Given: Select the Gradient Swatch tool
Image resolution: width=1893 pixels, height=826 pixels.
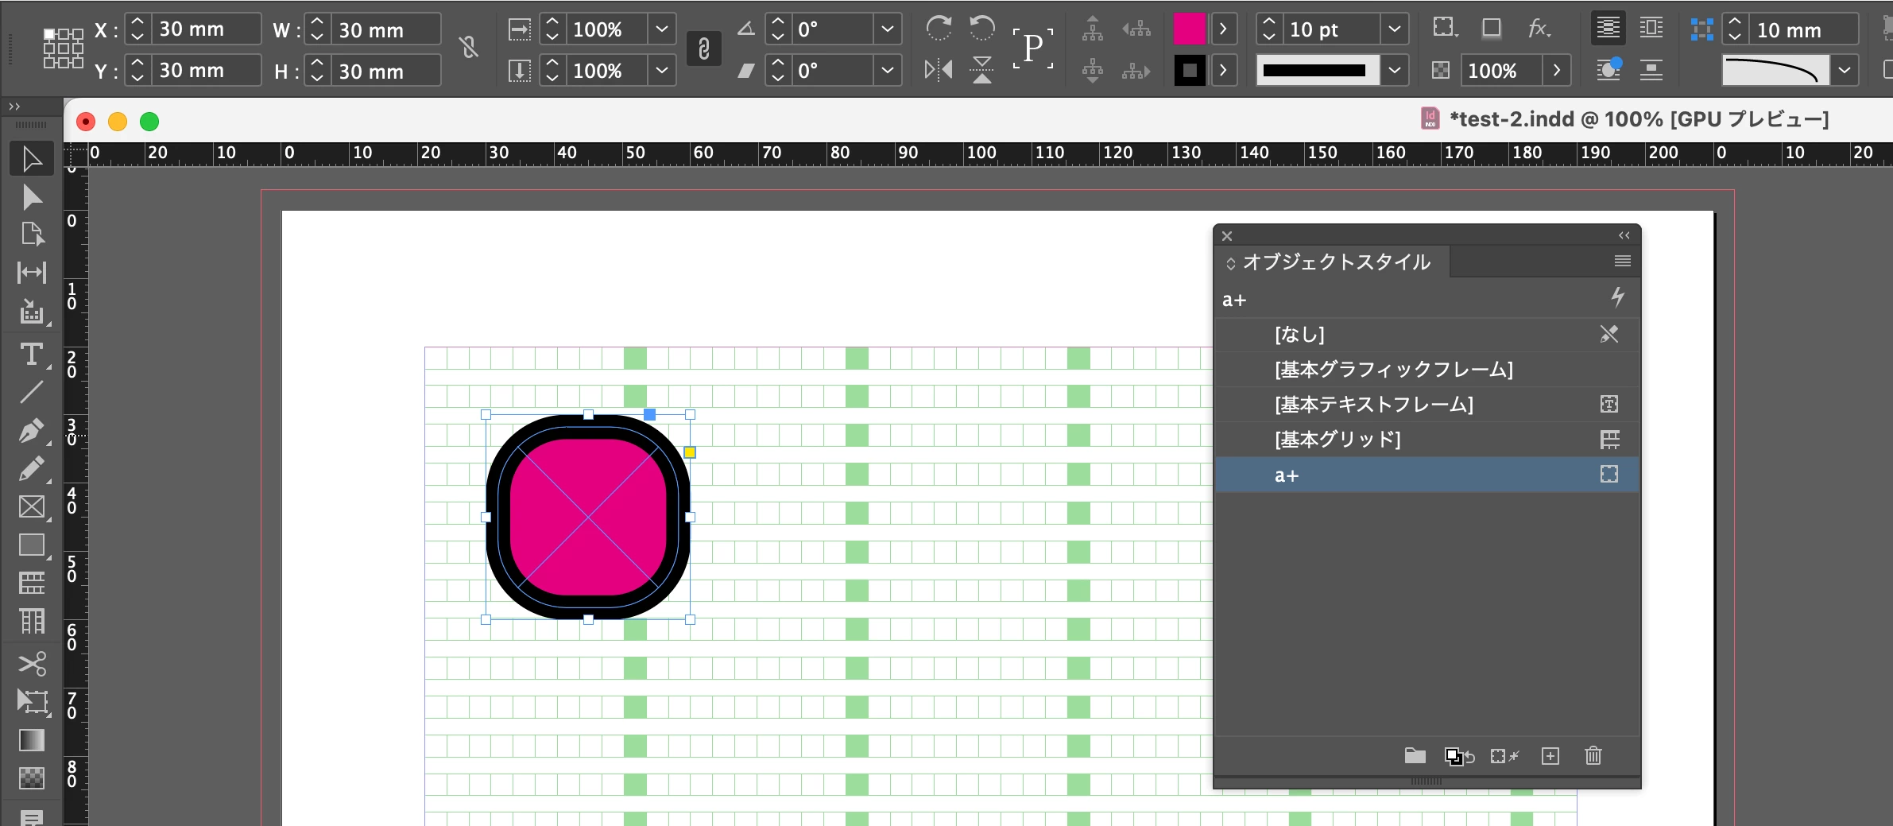Looking at the screenshot, I should (32, 740).
